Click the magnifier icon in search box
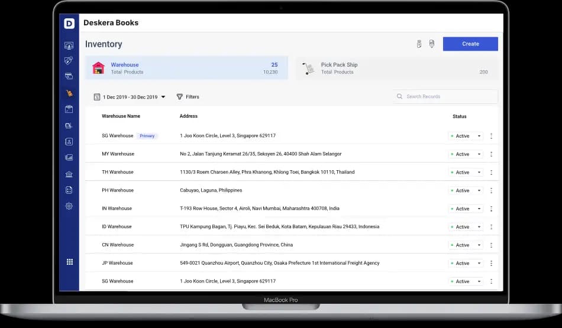The height and width of the screenshot is (328, 562). pyautogui.click(x=399, y=96)
